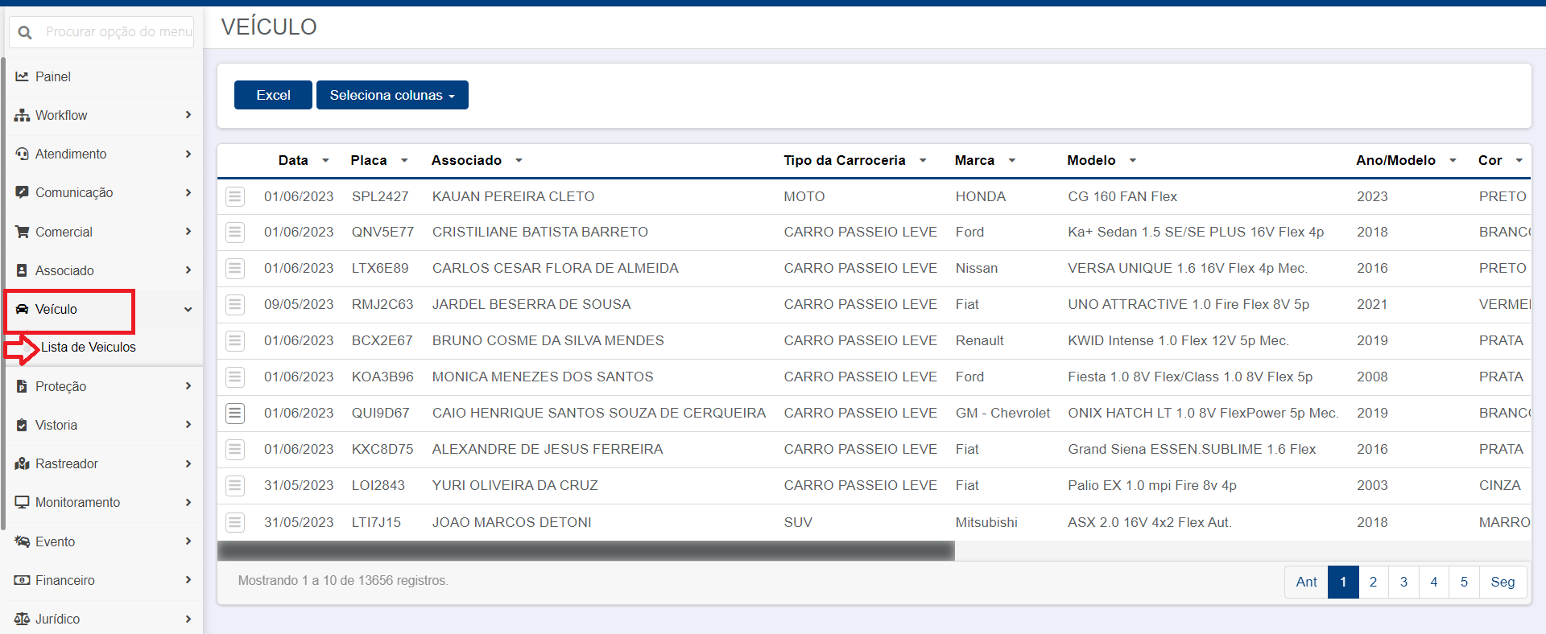The width and height of the screenshot is (1546, 634).
Task: Open row details icon for plate SPL2427
Action: point(235,196)
